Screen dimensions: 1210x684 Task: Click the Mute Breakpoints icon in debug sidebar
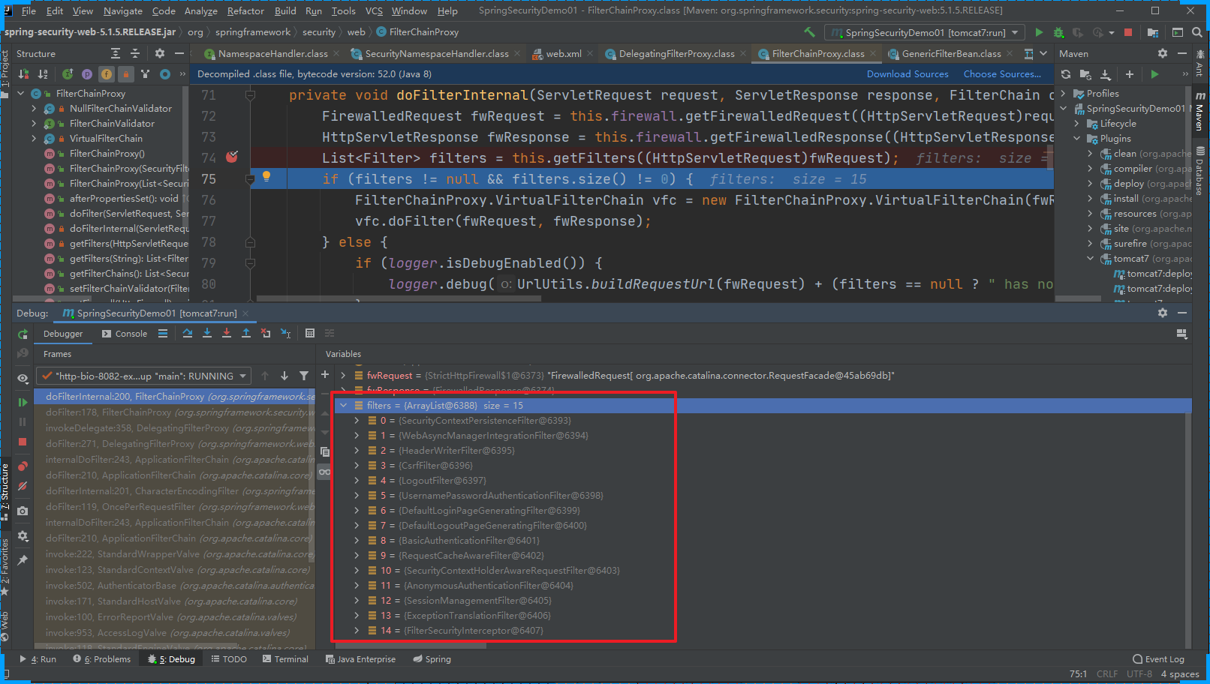click(23, 486)
